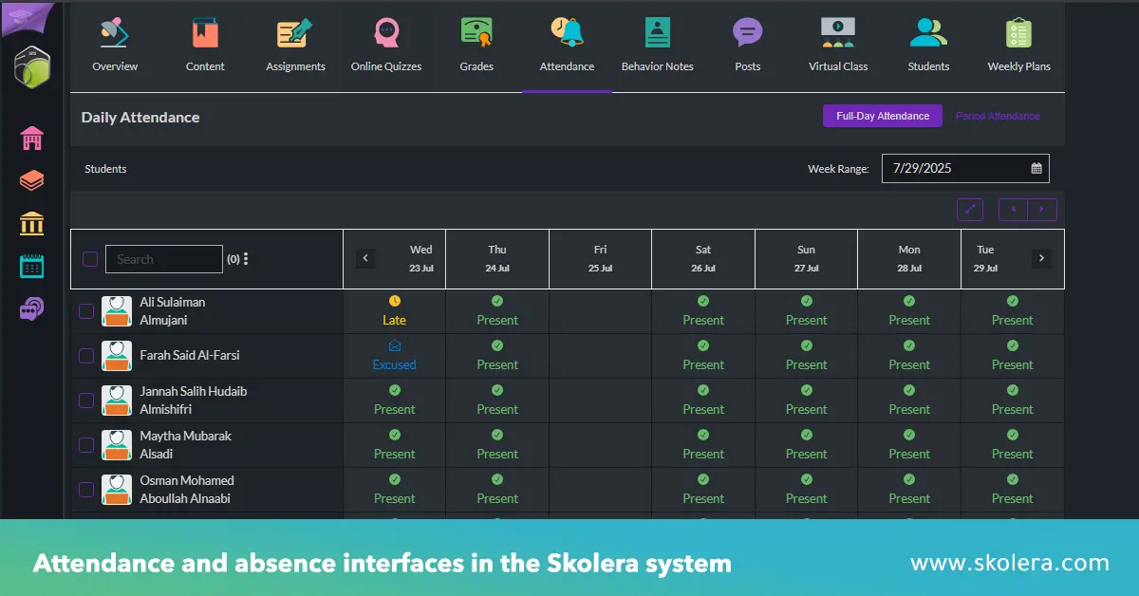This screenshot has width=1139, height=596.
Task: Click the calendar icon in left sidebar
Action: pyautogui.click(x=32, y=266)
